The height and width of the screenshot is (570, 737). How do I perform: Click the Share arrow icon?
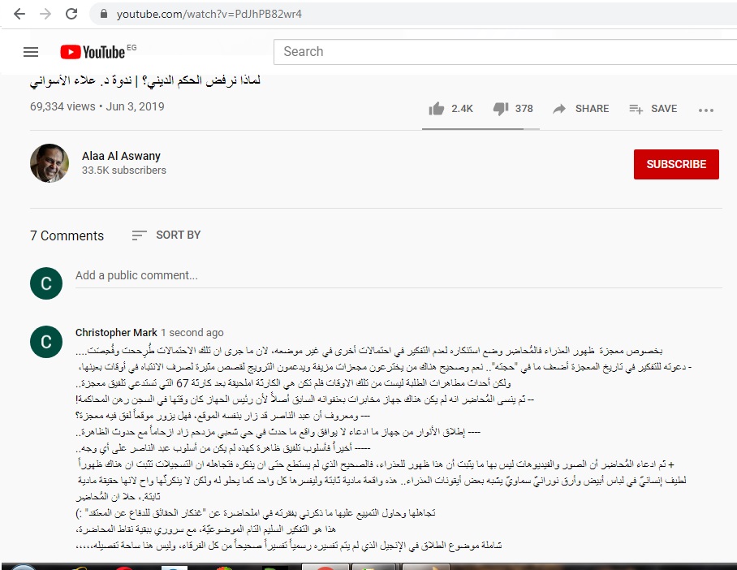(x=559, y=109)
